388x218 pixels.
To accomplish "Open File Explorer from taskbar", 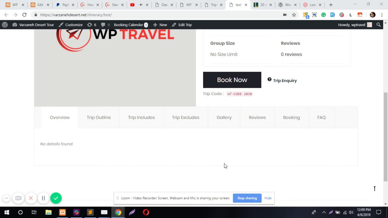I will click(x=48, y=212).
